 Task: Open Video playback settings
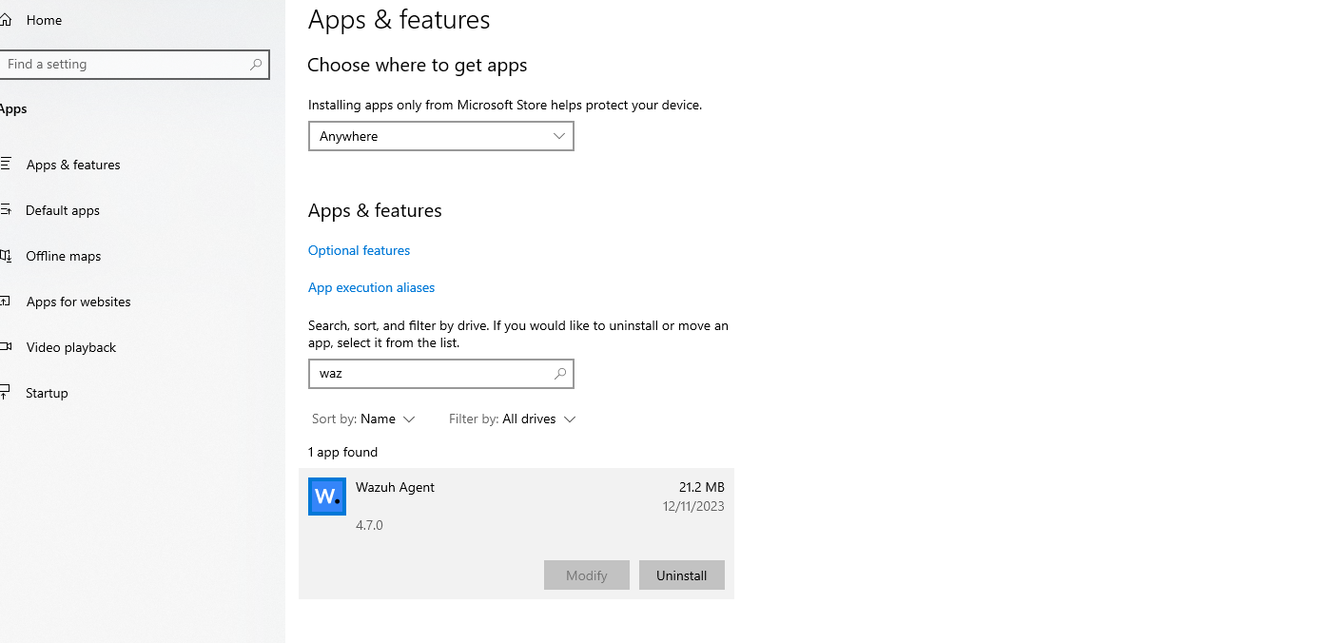point(71,347)
